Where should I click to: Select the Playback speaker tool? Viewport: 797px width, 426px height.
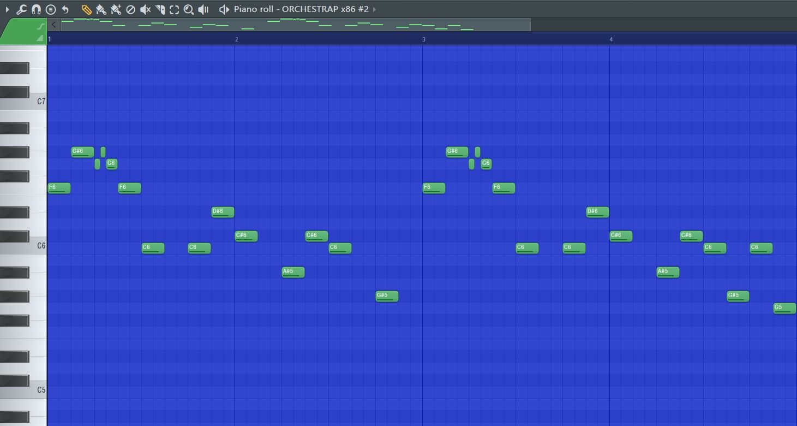[203, 9]
